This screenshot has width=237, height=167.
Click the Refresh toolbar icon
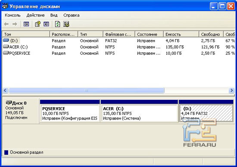click(57, 24)
